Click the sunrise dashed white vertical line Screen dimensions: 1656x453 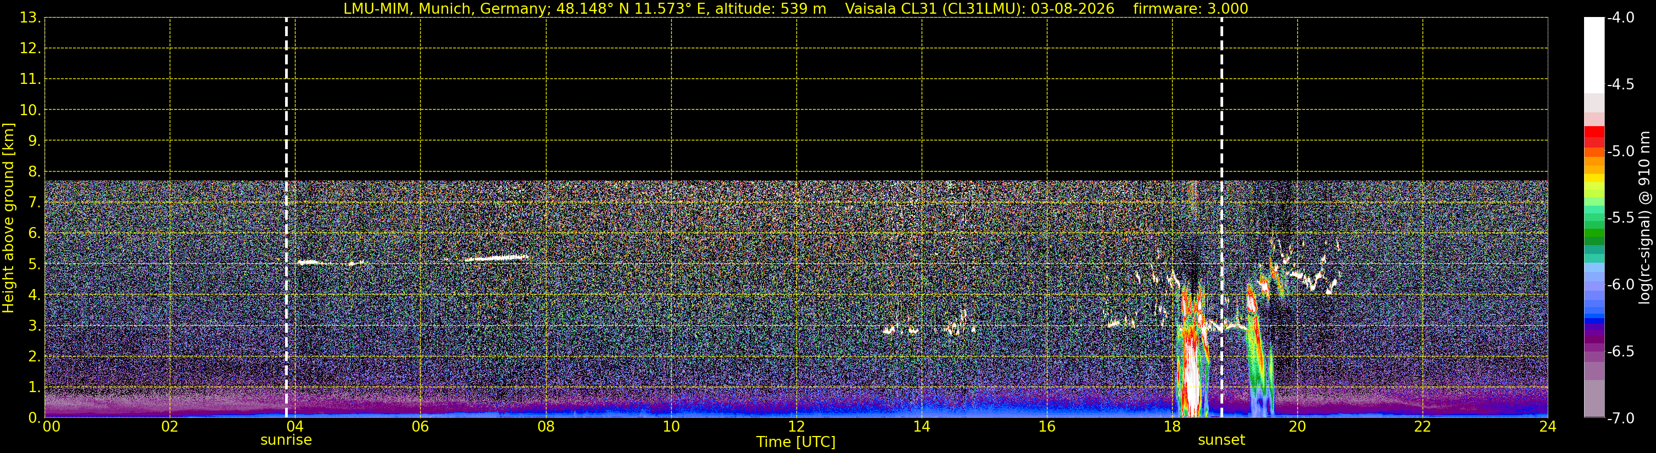(x=286, y=218)
